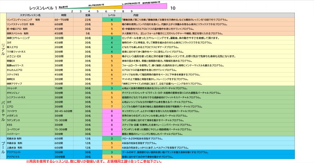Select the レベル column header

click(x=111, y=15)
